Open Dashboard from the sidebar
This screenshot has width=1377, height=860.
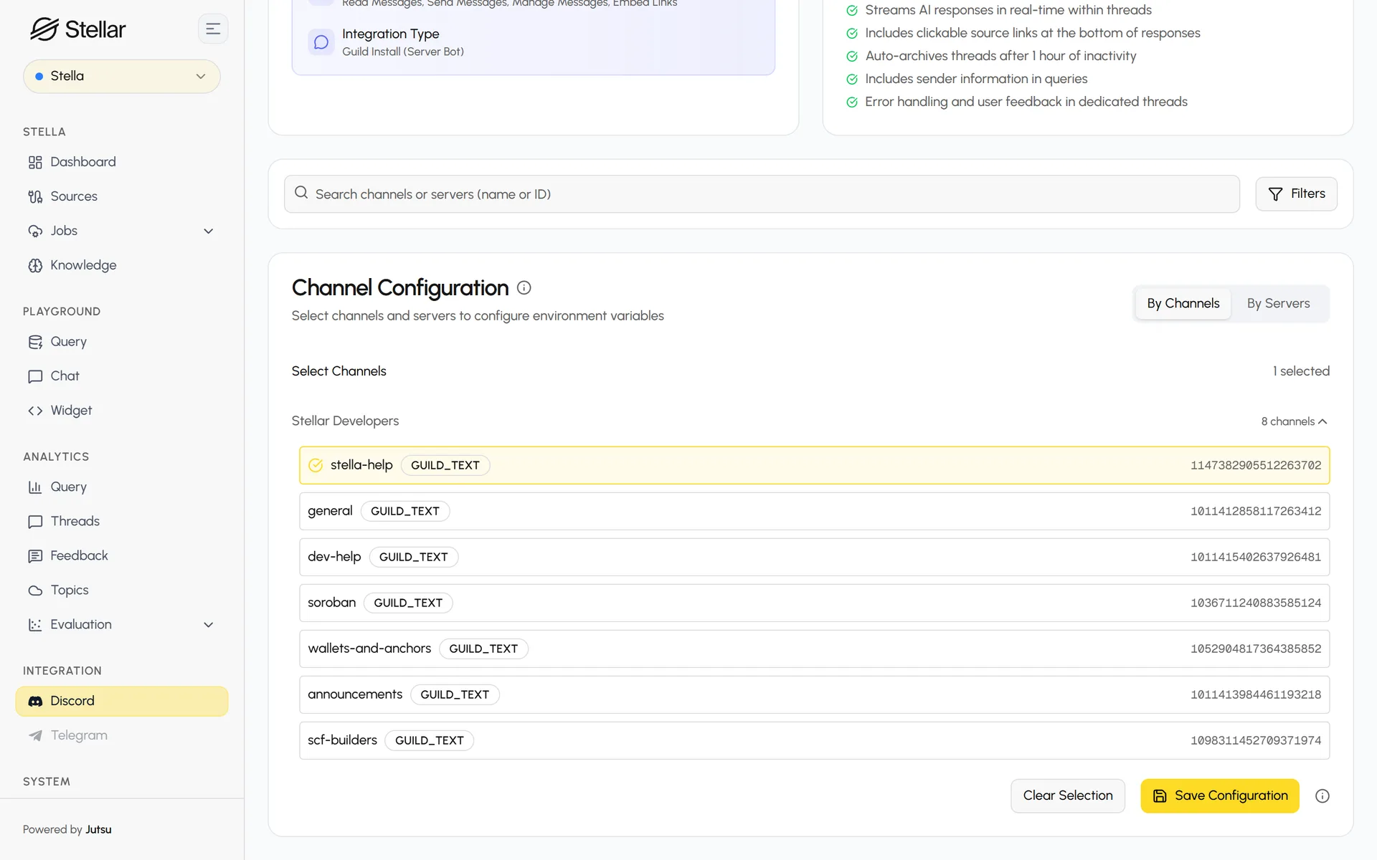click(122, 162)
